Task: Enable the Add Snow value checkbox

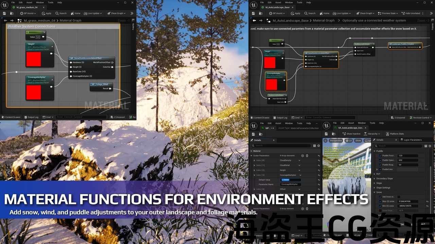Action: point(399,197)
